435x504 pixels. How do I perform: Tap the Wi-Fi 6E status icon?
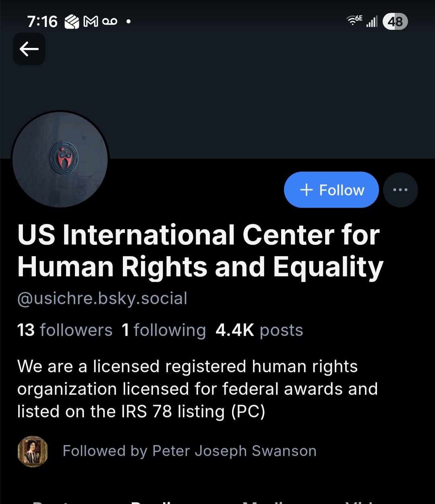click(x=354, y=20)
